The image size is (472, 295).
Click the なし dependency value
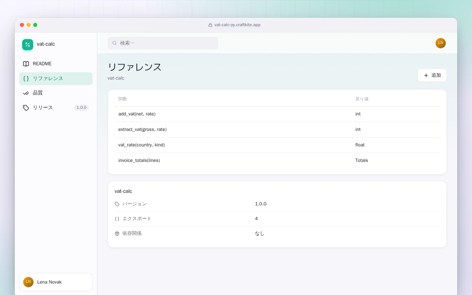pyautogui.click(x=260, y=233)
